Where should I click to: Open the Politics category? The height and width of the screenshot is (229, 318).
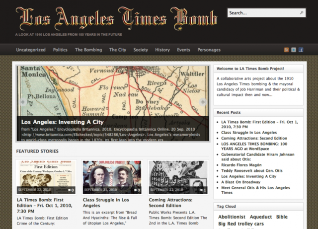coord(60,50)
